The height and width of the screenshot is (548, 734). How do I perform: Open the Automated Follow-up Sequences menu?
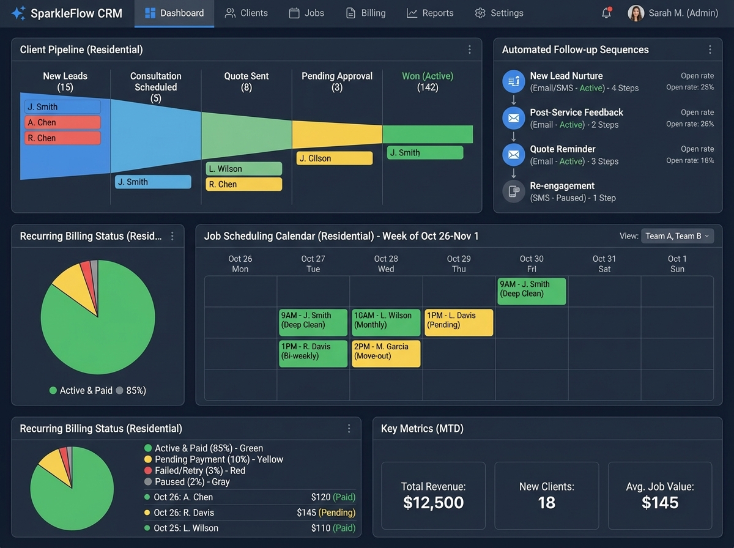coord(710,50)
